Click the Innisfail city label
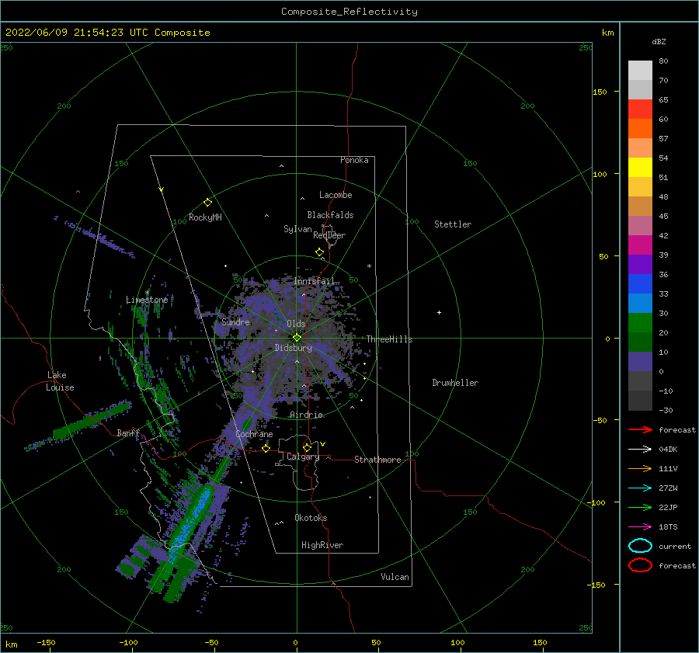699x653 pixels. 314,281
